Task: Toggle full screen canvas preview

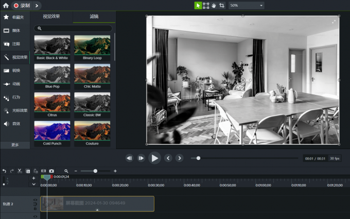Action: coord(334,22)
